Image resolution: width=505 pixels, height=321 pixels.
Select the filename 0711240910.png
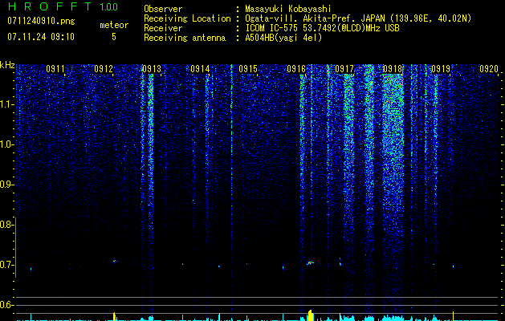click(x=41, y=21)
